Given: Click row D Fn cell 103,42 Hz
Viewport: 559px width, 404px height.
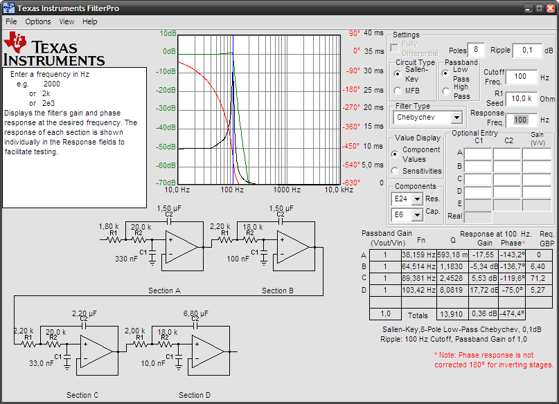Looking at the screenshot, I should (x=419, y=290).
